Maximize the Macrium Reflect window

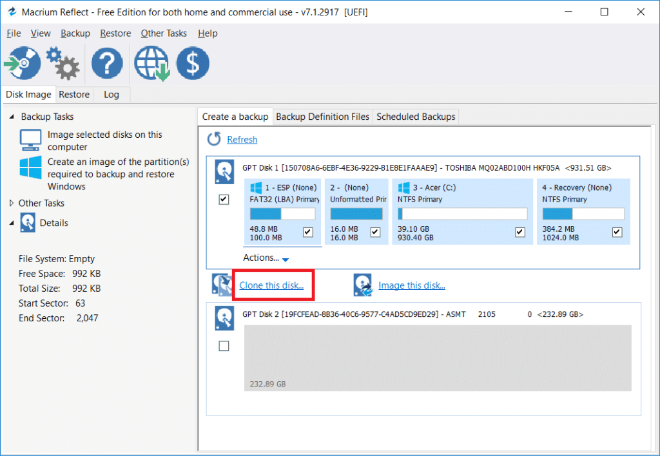point(604,12)
